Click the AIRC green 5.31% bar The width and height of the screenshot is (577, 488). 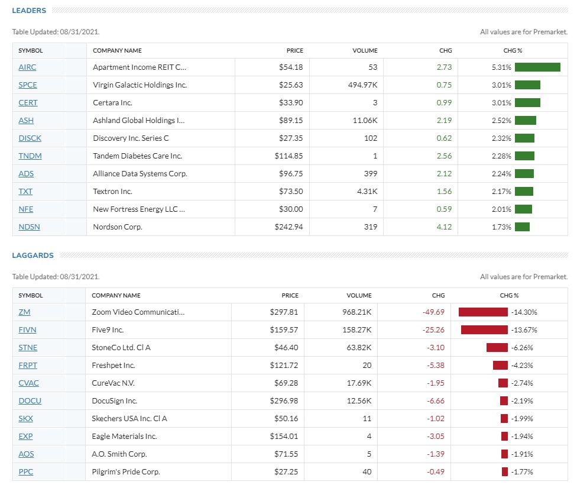[537, 67]
